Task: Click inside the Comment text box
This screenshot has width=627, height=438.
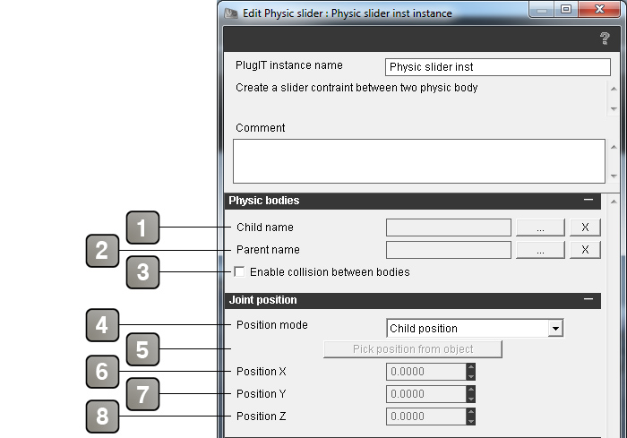Action: tap(419, 161)
